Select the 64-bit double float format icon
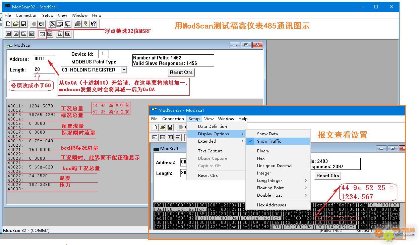 [x=60, y=34]
